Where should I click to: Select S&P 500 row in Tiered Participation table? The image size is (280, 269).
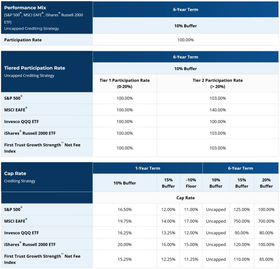[140, 98]
